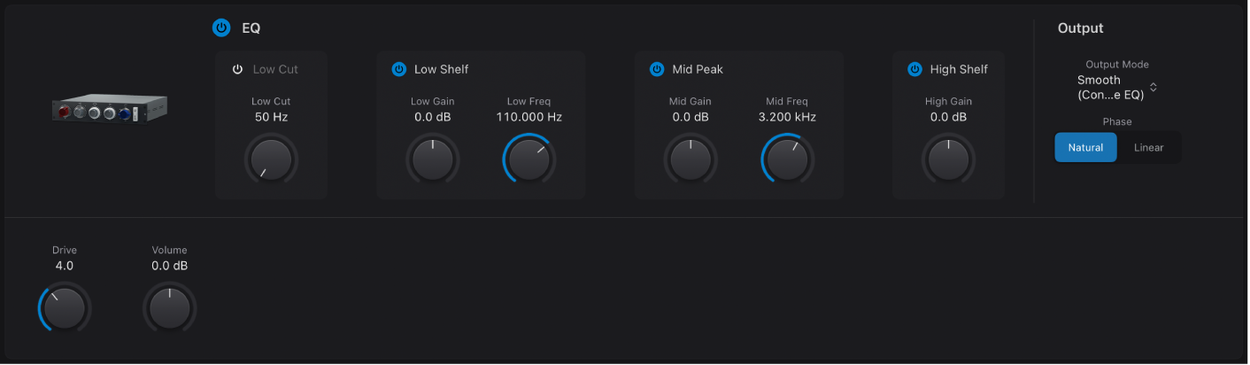The width and height of the screenshot is (1250, 365).
Task: Click the 50 Hz Low Cut value field
Action: (x=271, y=117)
